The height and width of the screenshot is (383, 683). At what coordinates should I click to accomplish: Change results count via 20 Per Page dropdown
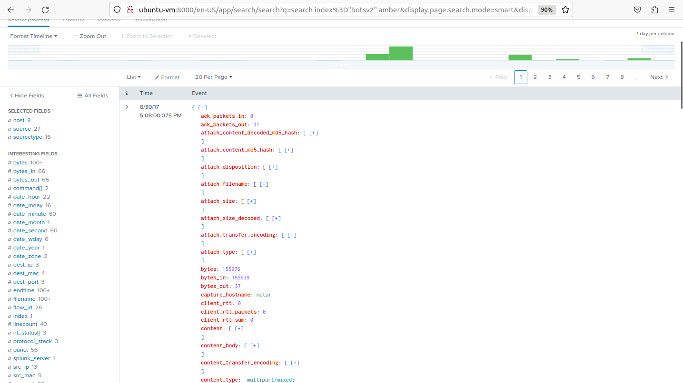coord(213,77)
